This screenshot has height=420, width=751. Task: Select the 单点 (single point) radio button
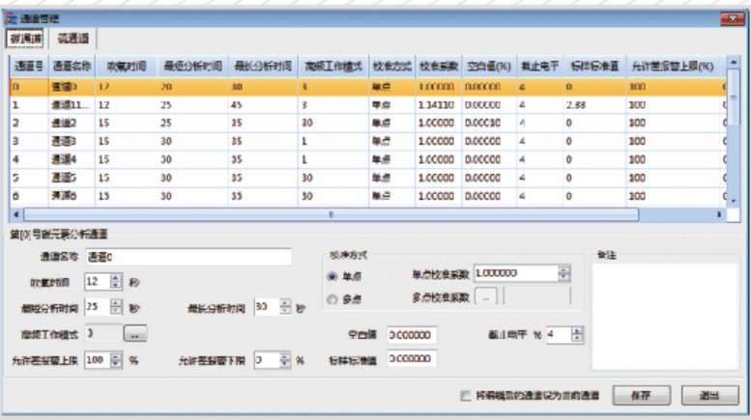pos(332,276)
